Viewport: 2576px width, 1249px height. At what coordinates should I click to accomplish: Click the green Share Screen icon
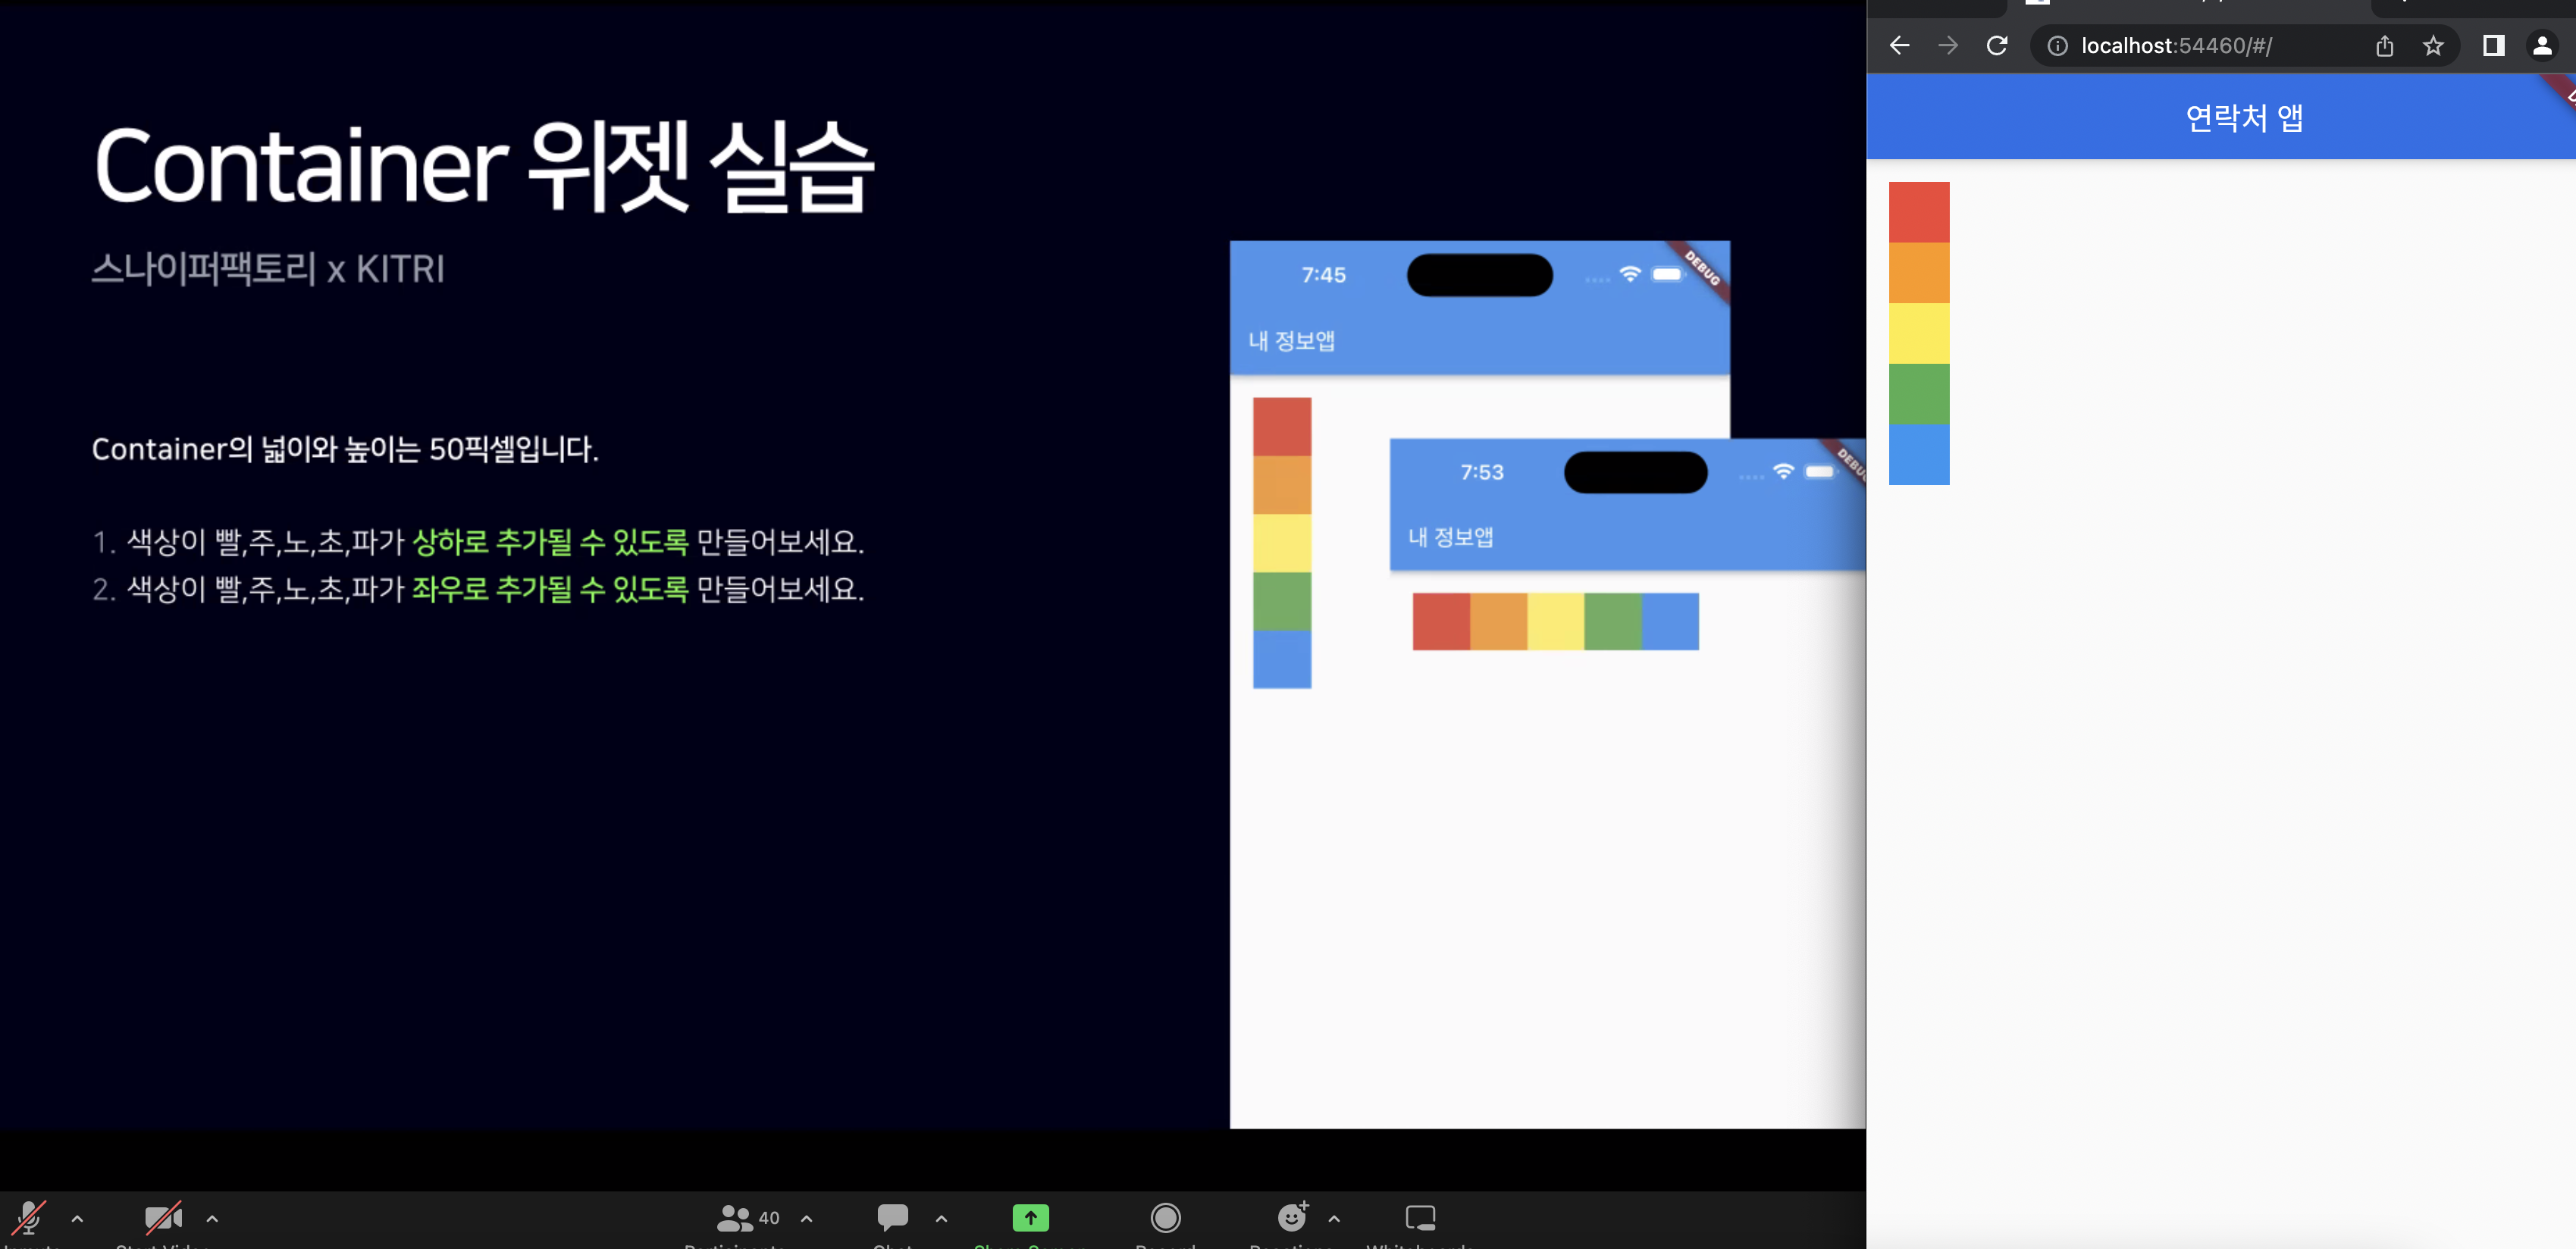pyautogui.click(x=1030, y=1217)
